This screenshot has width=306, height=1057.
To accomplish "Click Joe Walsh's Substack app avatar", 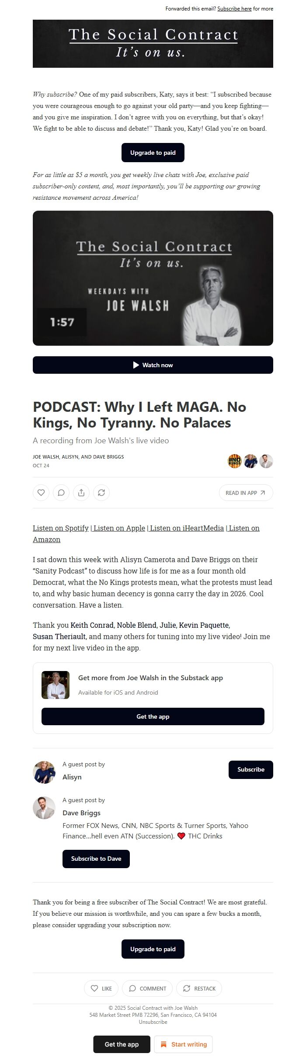I will (x=56, y=685).
